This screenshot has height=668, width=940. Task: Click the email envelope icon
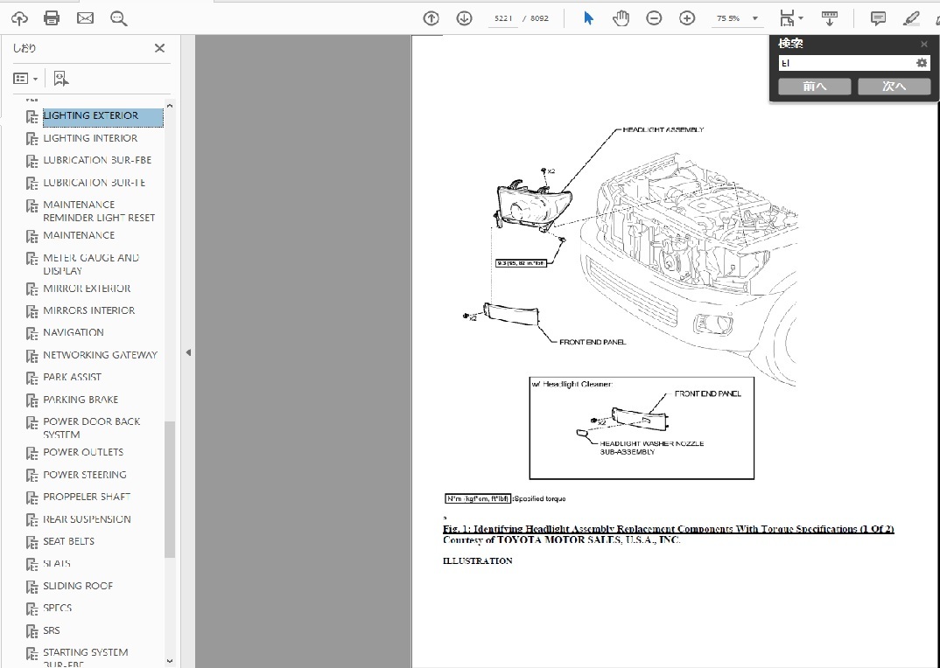click(x=85, y=18)
